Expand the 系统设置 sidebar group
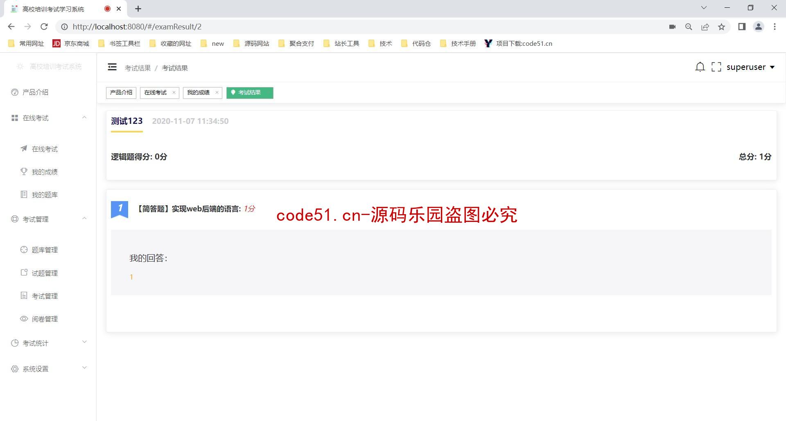 [48, 369]
